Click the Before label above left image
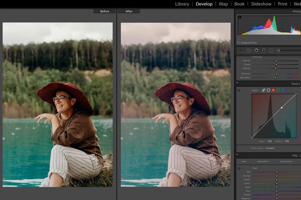The image size is (301, 200). (105, 11)
